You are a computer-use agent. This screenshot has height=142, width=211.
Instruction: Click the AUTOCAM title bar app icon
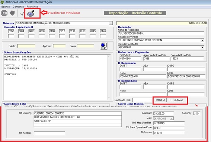2,2
